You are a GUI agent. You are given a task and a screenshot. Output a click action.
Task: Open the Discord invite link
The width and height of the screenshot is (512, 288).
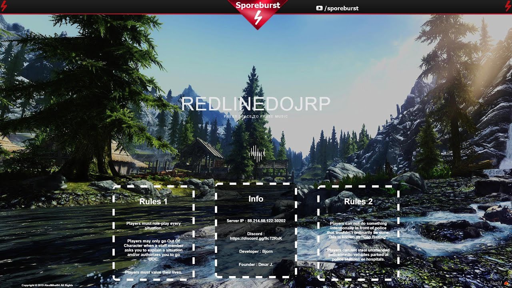pos(256,238)
